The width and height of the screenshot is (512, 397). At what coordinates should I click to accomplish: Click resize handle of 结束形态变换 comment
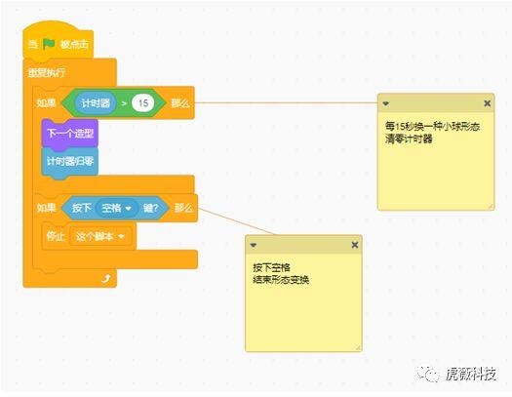358,348
